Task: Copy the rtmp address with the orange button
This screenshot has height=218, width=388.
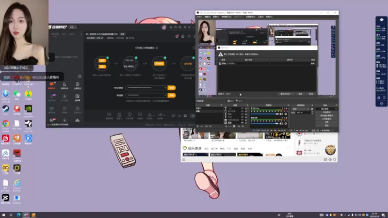Action: pyautogui.click(x=172, y=88)
